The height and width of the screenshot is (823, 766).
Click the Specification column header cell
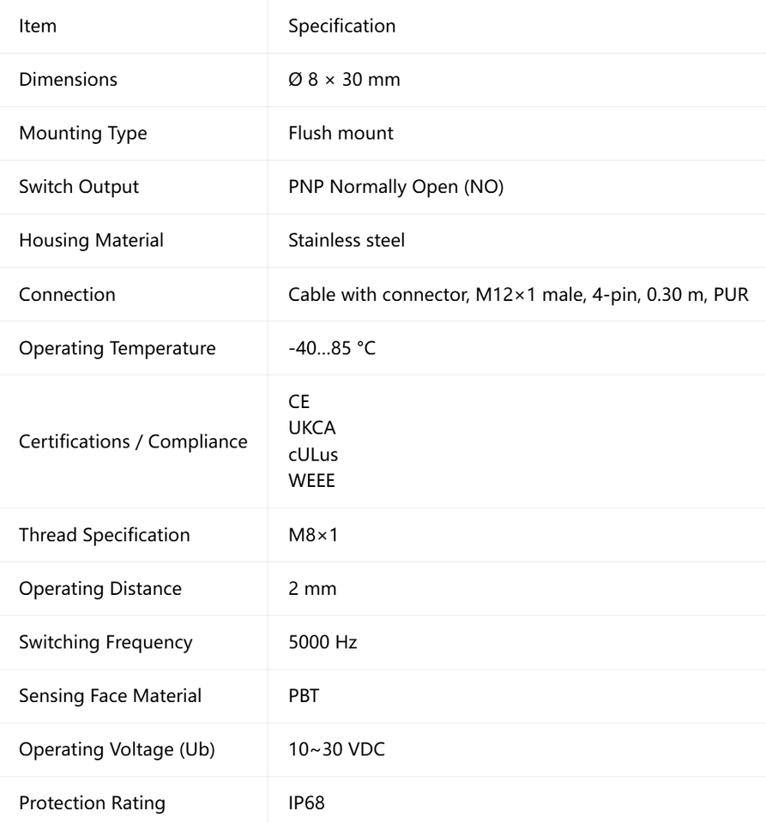(x=516, y=27)
